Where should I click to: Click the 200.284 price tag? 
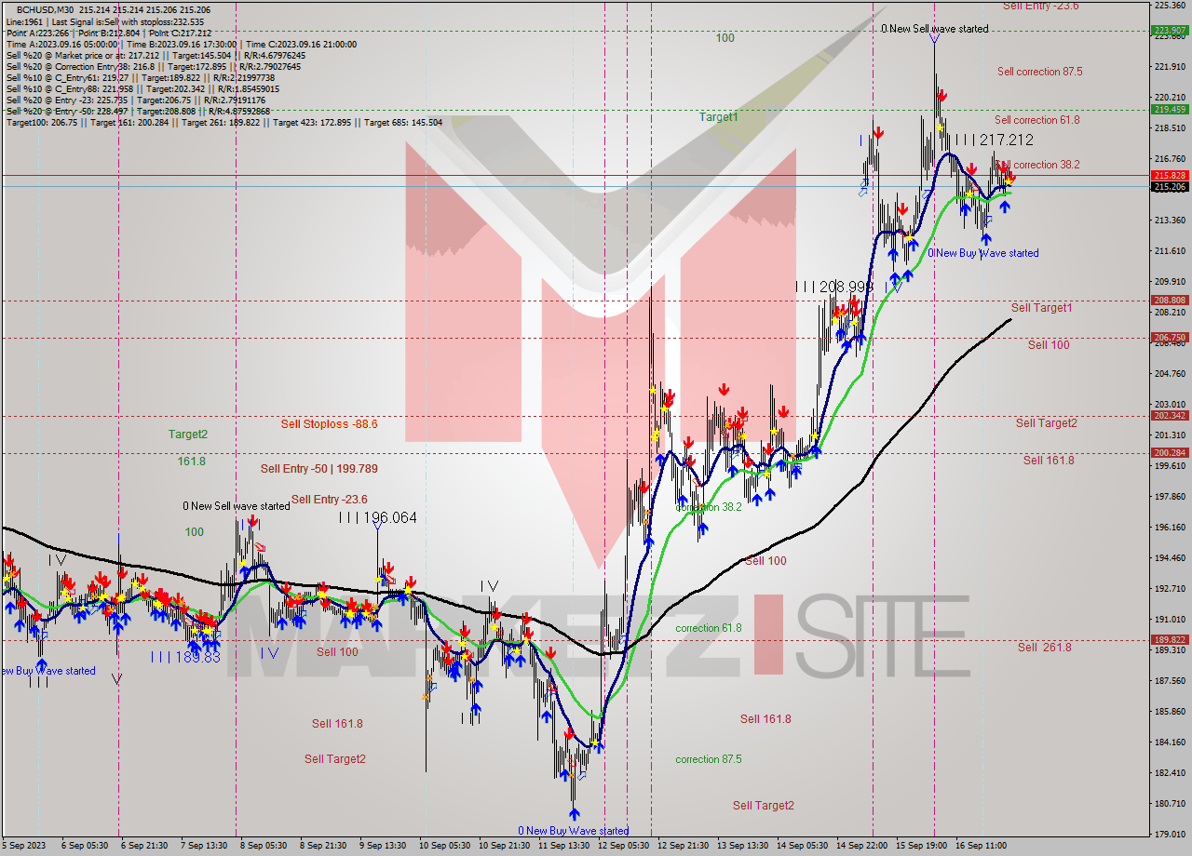pos(1169,452)
